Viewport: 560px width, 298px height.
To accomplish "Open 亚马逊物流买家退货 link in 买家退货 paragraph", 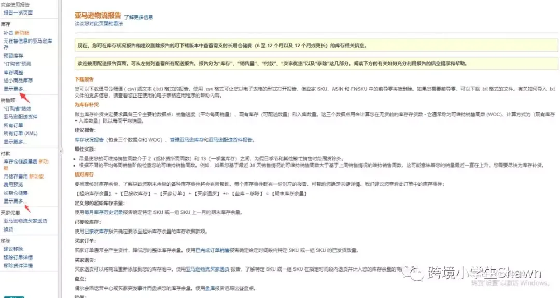I will pos(207,269).
